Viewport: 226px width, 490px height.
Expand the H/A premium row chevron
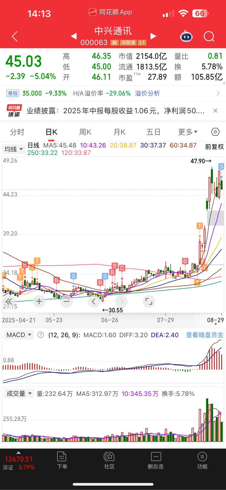218,93
